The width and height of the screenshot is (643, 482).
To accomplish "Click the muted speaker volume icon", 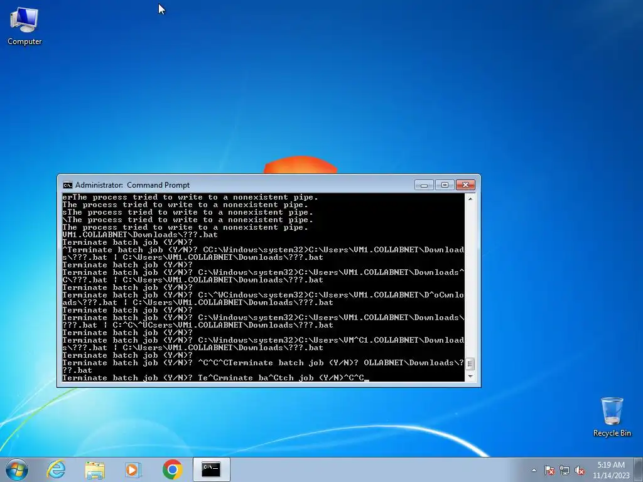I will [x=580, y=470].
